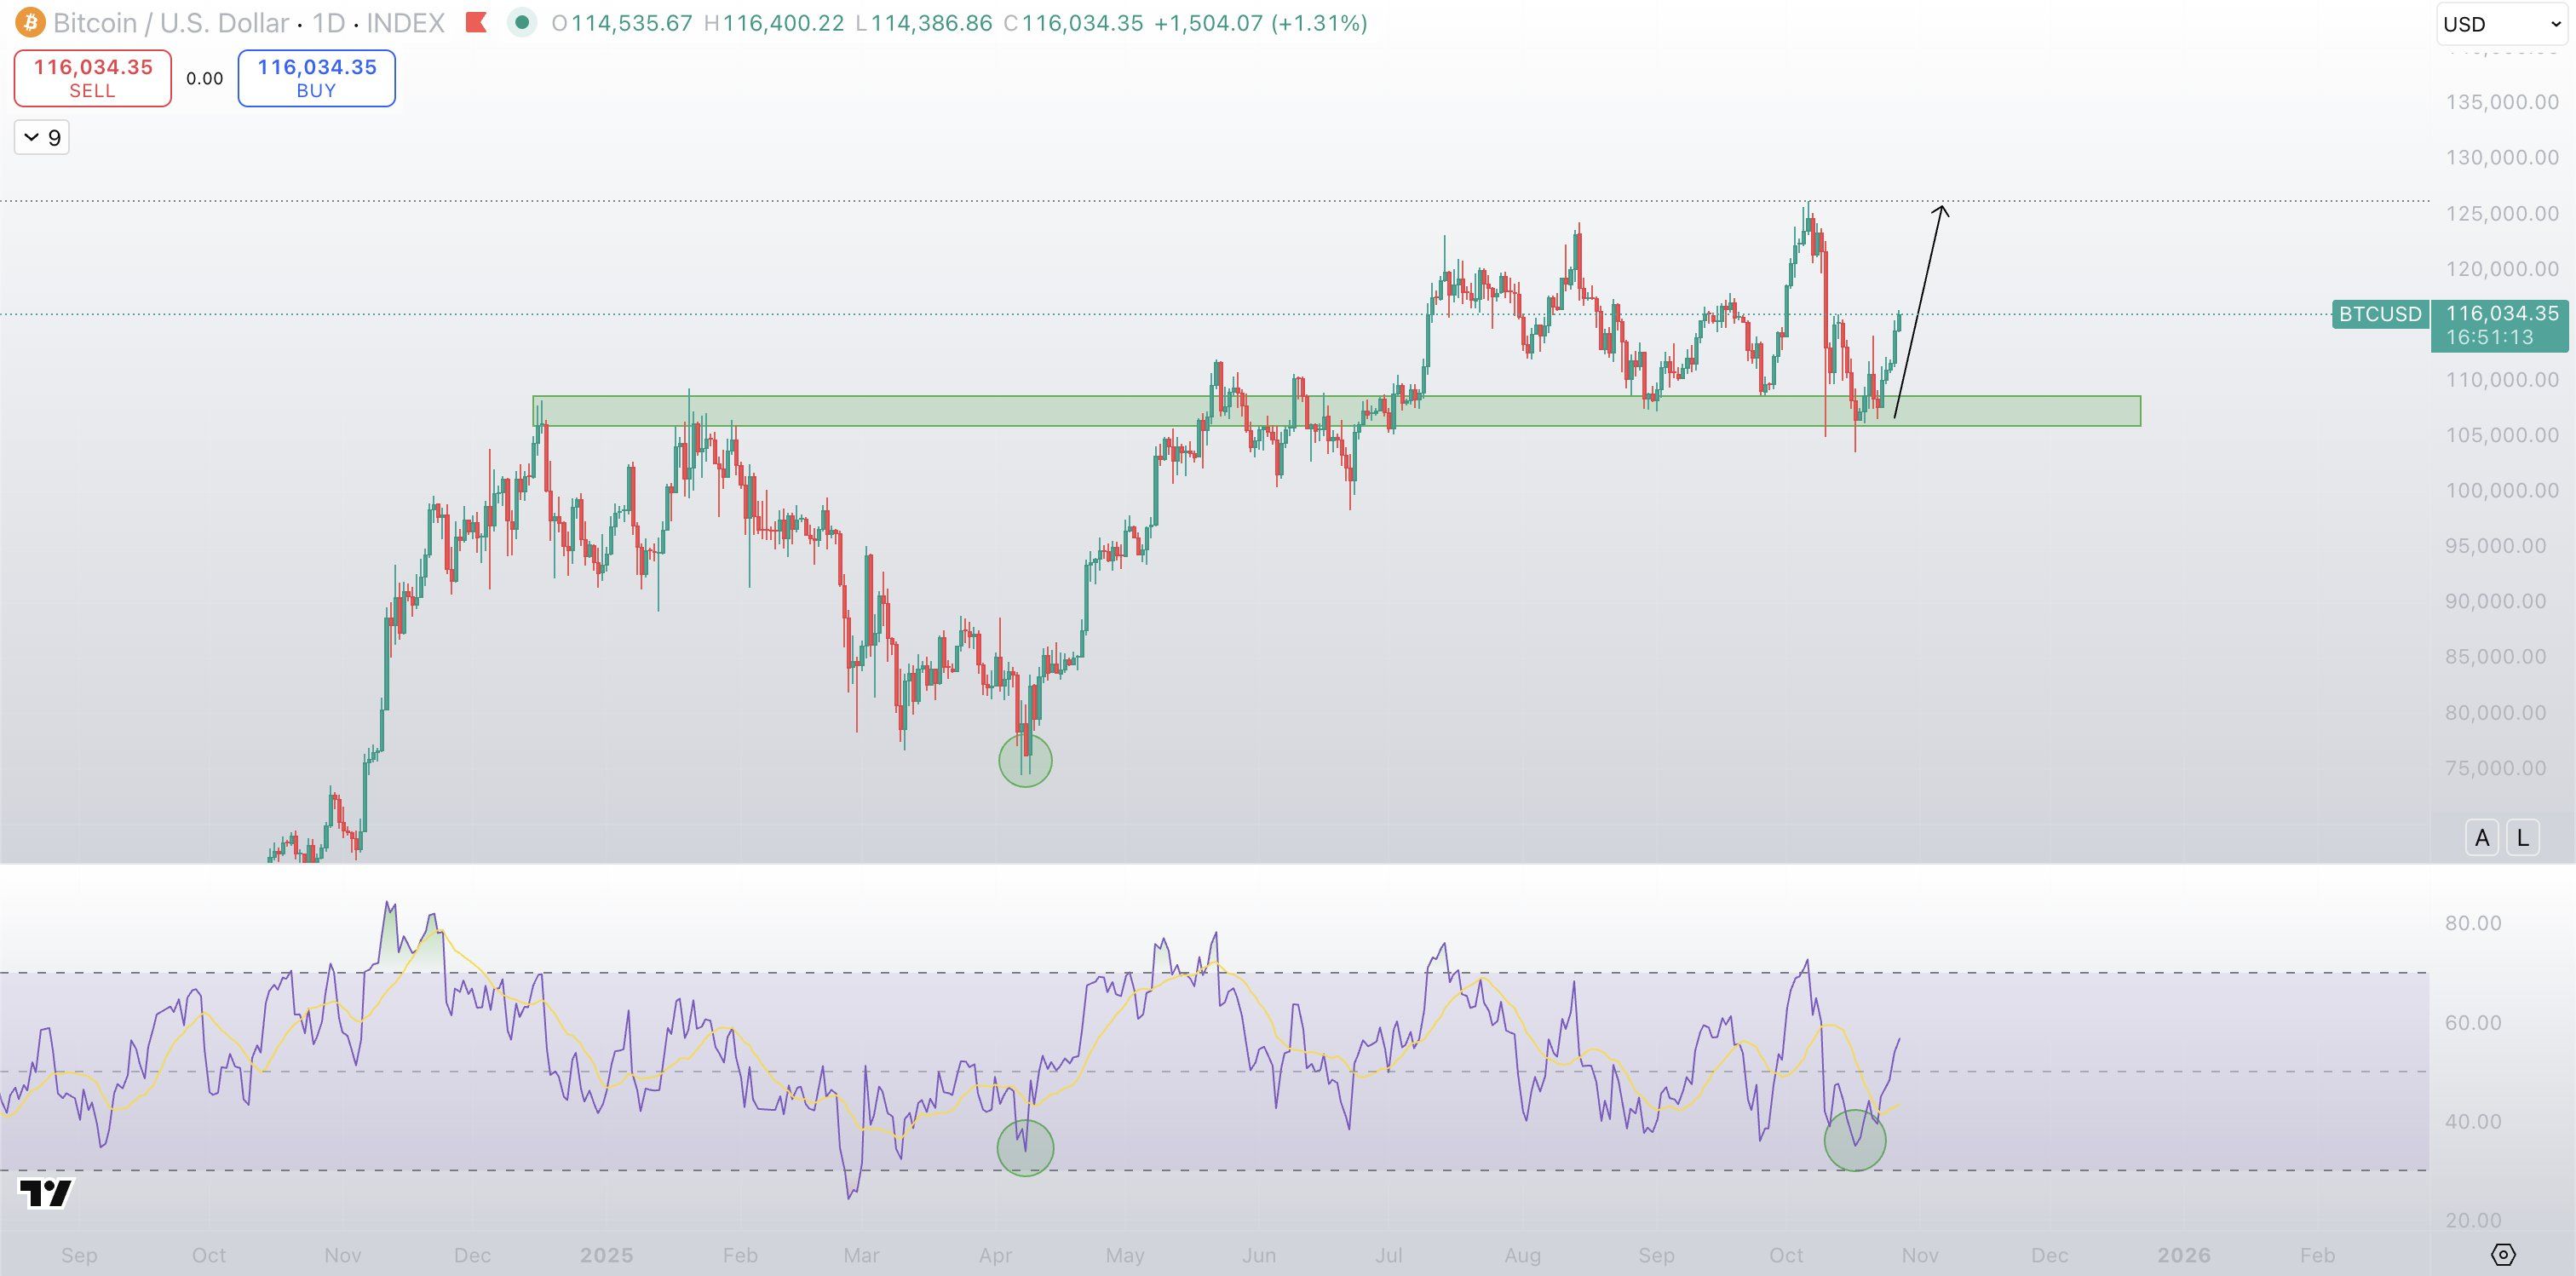Click the green market status dot

coord(521,22)
